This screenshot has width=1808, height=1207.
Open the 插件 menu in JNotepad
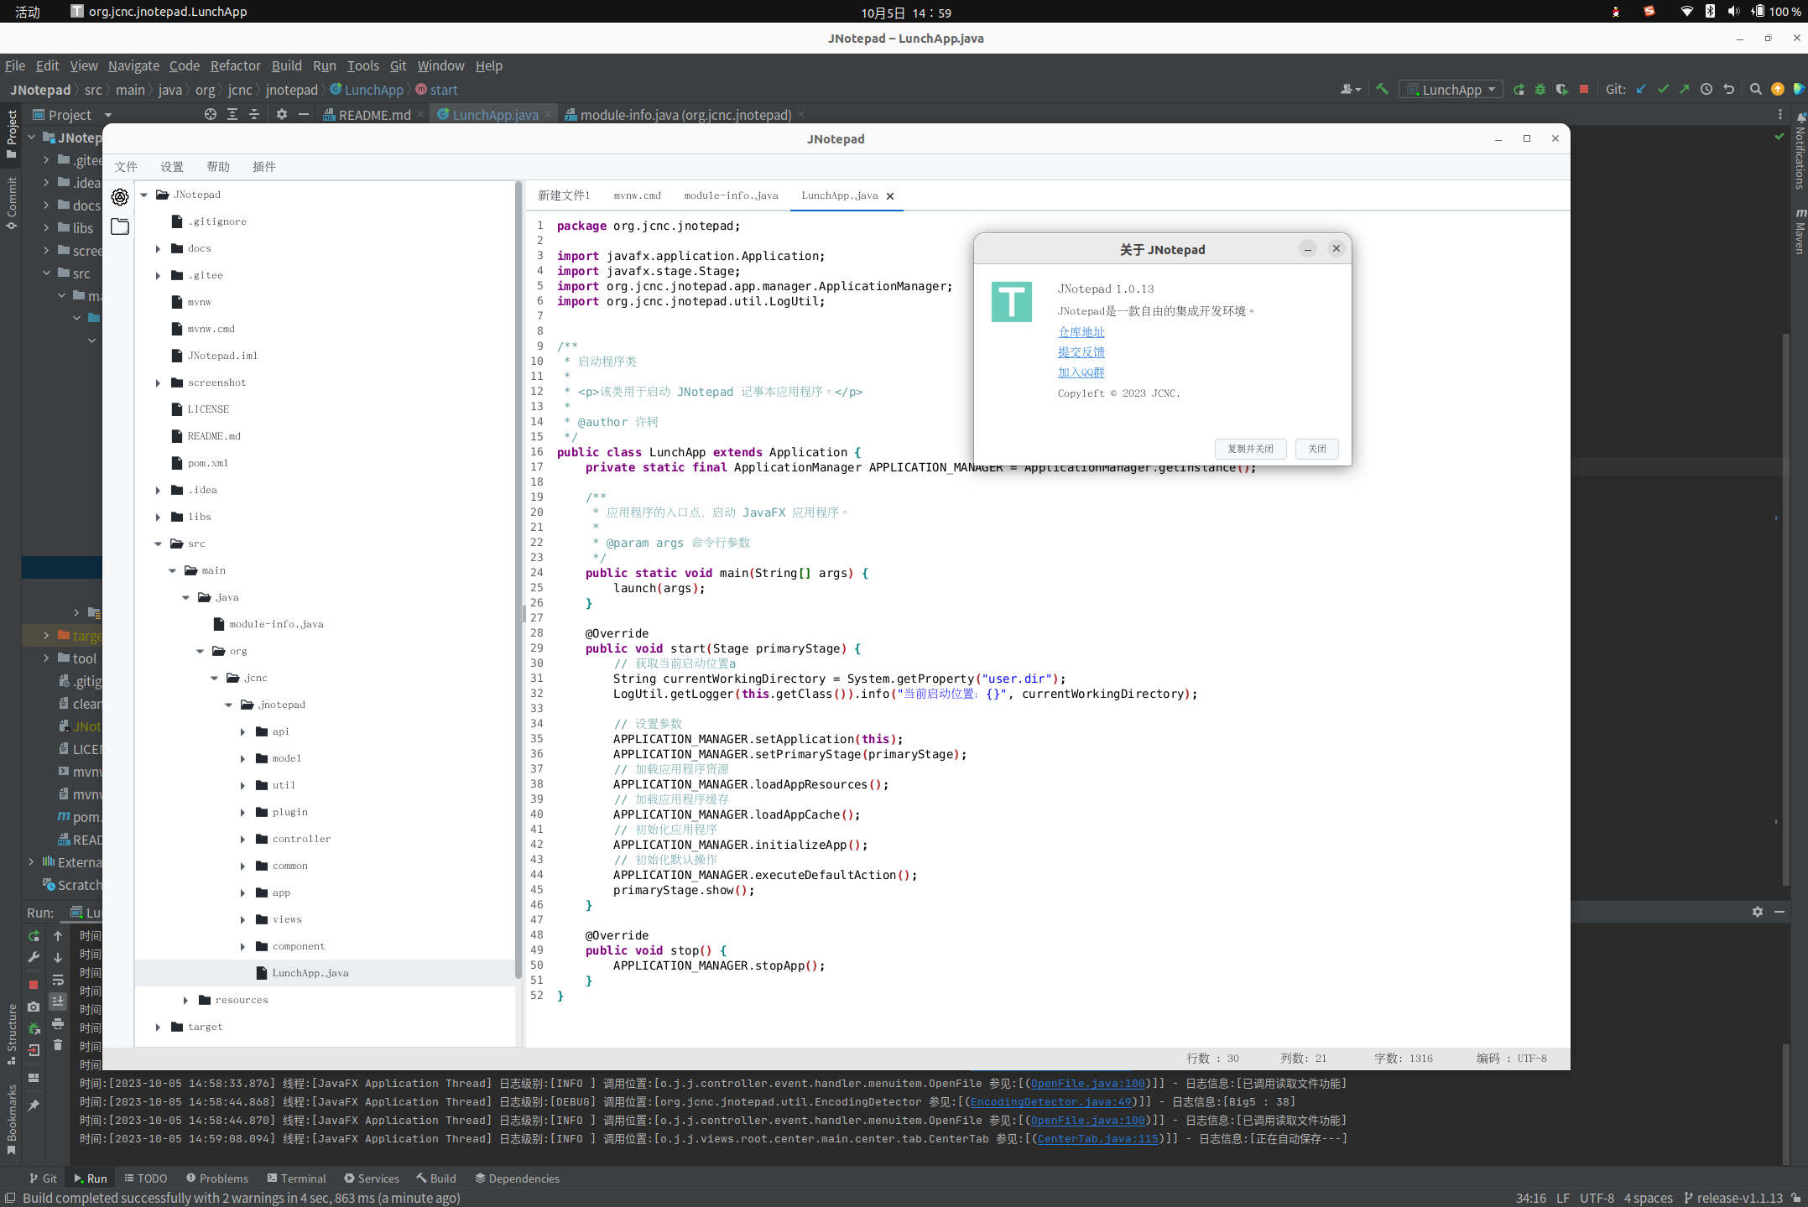coord(263,167)
